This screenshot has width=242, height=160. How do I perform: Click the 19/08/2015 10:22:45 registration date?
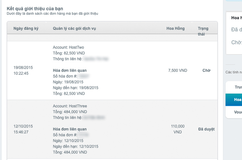23,71
